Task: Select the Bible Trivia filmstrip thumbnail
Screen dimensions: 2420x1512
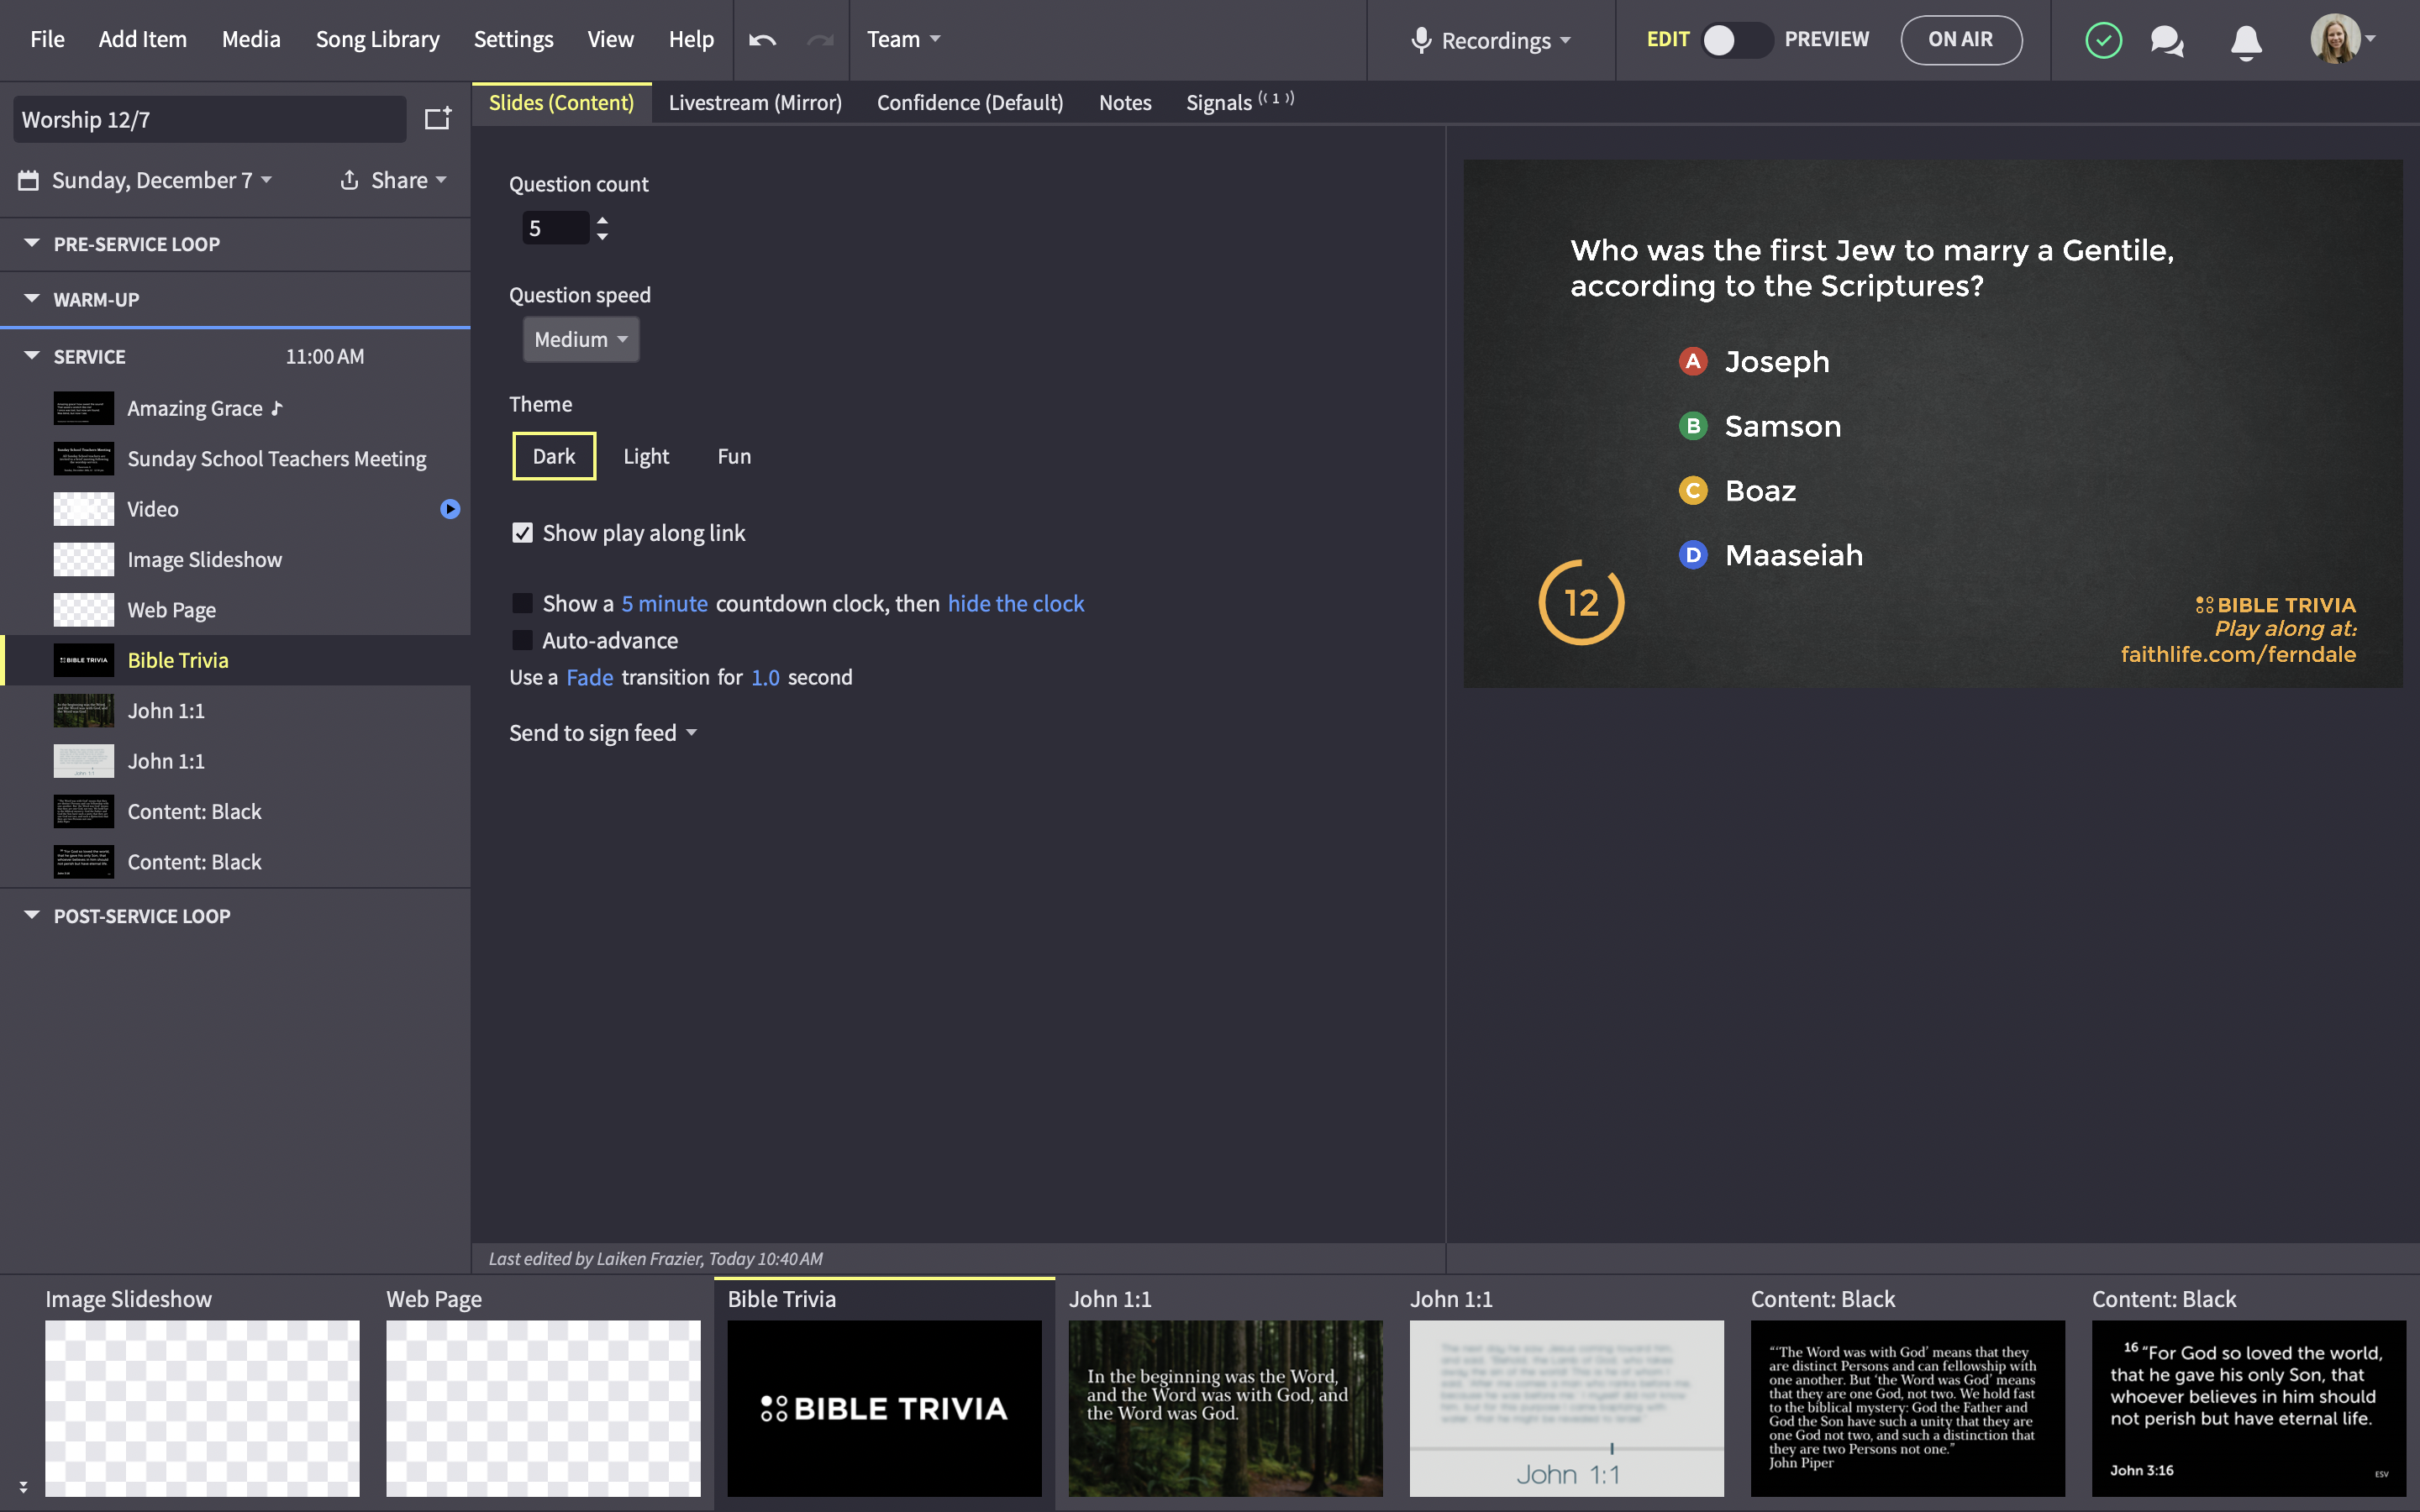Action: click(884, 1408)
